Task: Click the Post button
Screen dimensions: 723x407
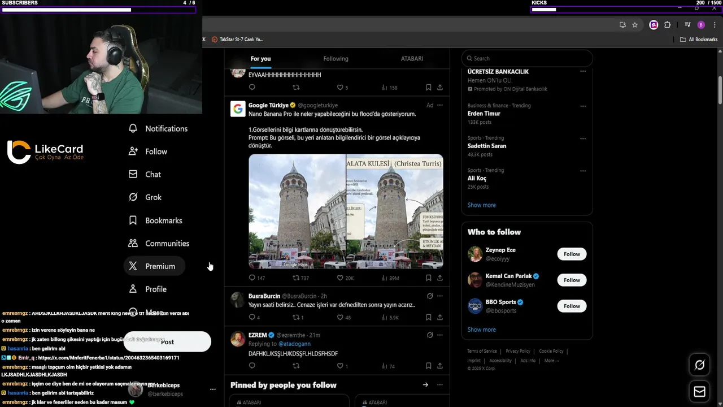Action: 167,341
